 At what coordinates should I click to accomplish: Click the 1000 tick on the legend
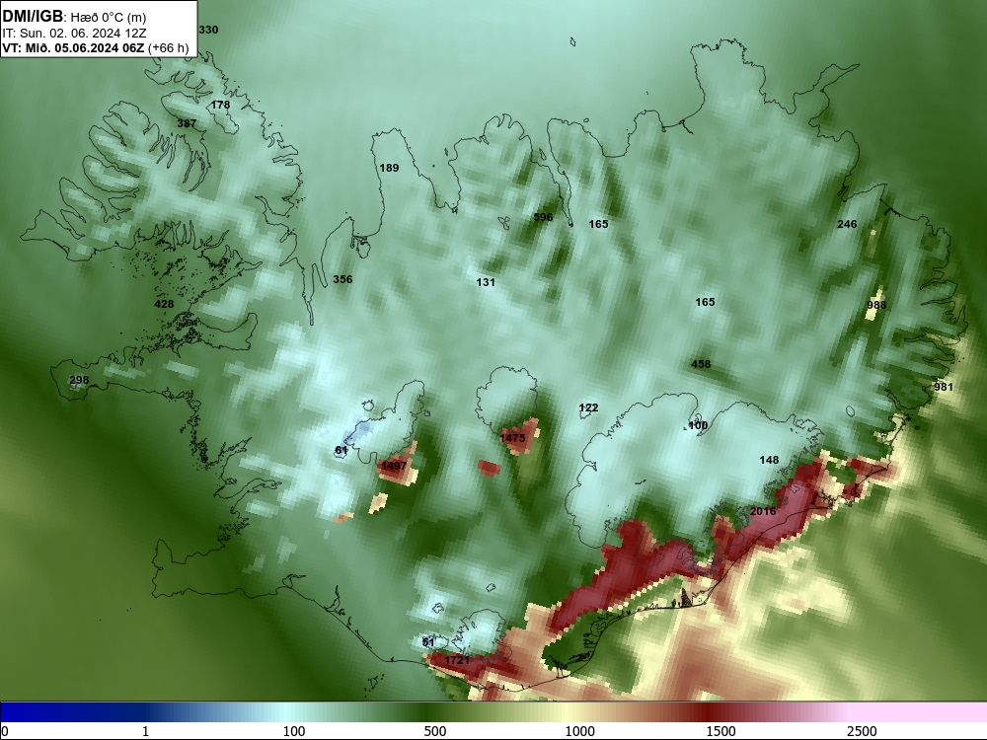pos(579,731)
